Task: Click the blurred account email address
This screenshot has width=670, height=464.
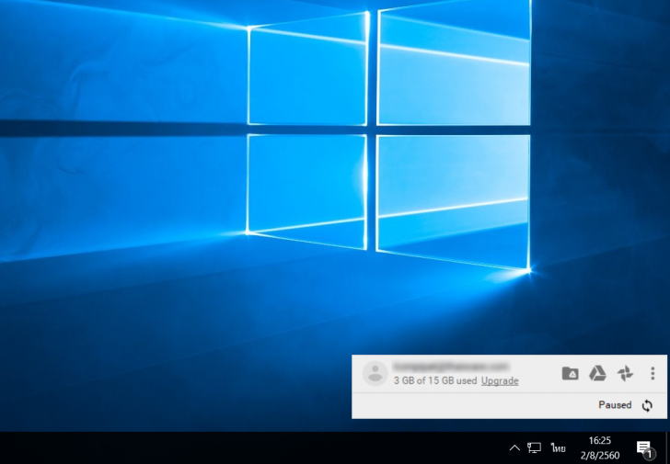Action: [450, 366]
